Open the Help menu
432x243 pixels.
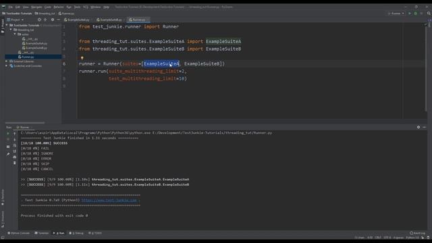click(x=107, y=7)
